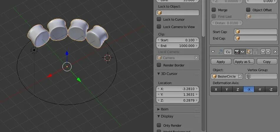Open the Vertex Group selector
This screenshot has height=132, width=280.
pos(261,76)
